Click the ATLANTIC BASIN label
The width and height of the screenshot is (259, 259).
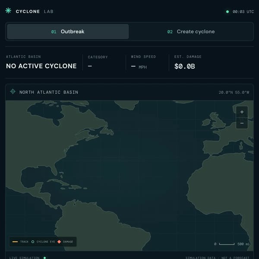tap(23, 57)
